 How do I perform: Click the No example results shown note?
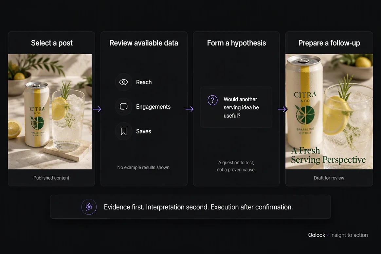[144, 167]
